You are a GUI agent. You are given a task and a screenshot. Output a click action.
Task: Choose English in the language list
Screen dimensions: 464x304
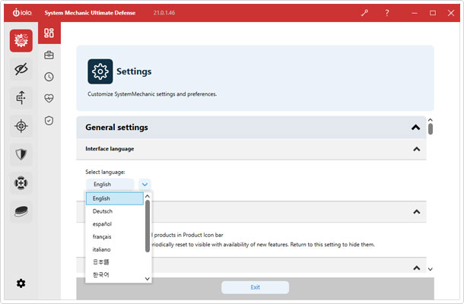point(115,198)
